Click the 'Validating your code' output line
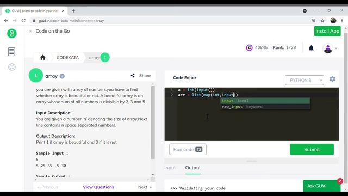348x196 pixels. click(x=198, y=188)
